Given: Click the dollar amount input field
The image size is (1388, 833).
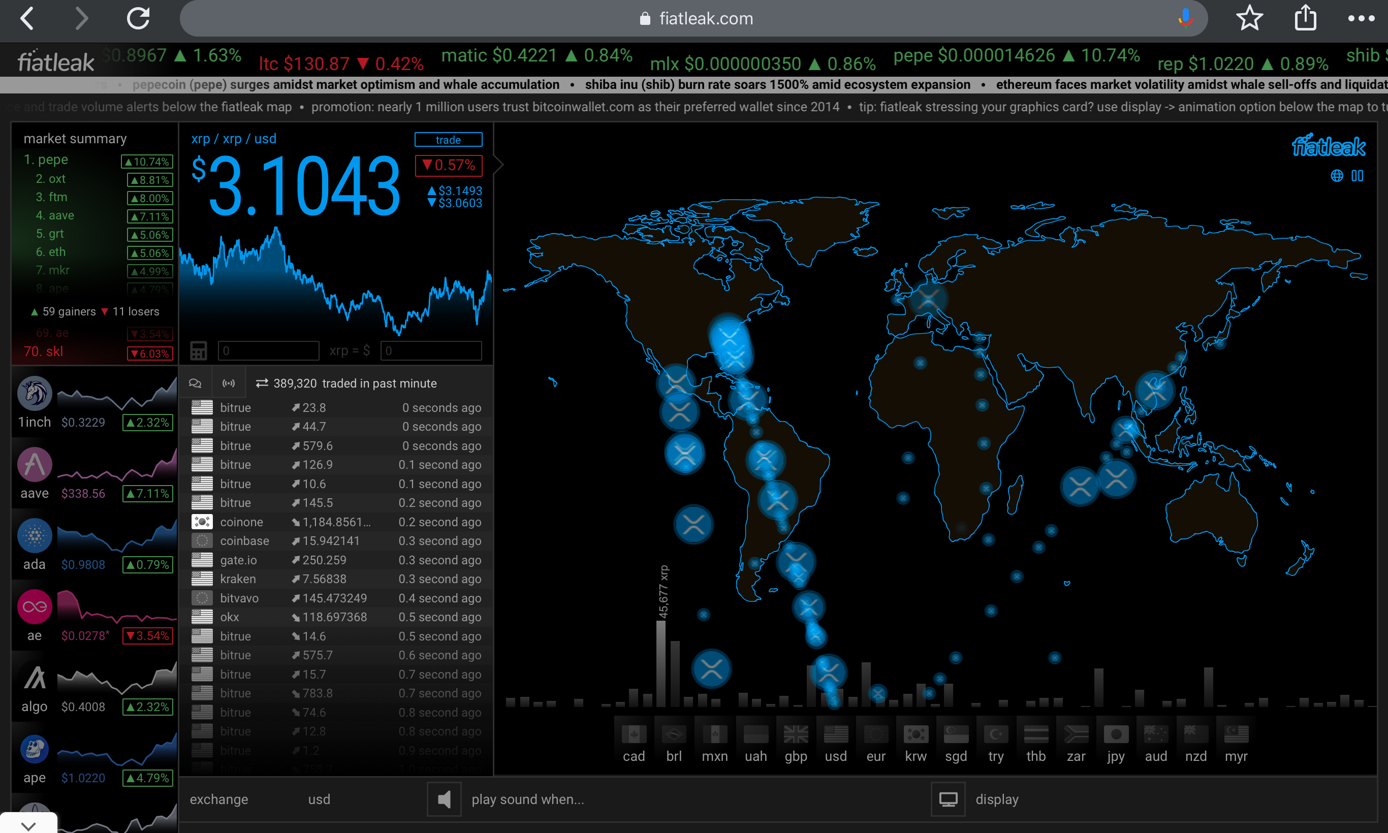Looking at the screenshot, I should point(431,351).
